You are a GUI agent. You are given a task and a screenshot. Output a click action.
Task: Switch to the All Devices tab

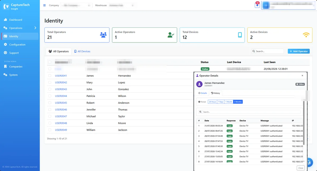[82, 51]
